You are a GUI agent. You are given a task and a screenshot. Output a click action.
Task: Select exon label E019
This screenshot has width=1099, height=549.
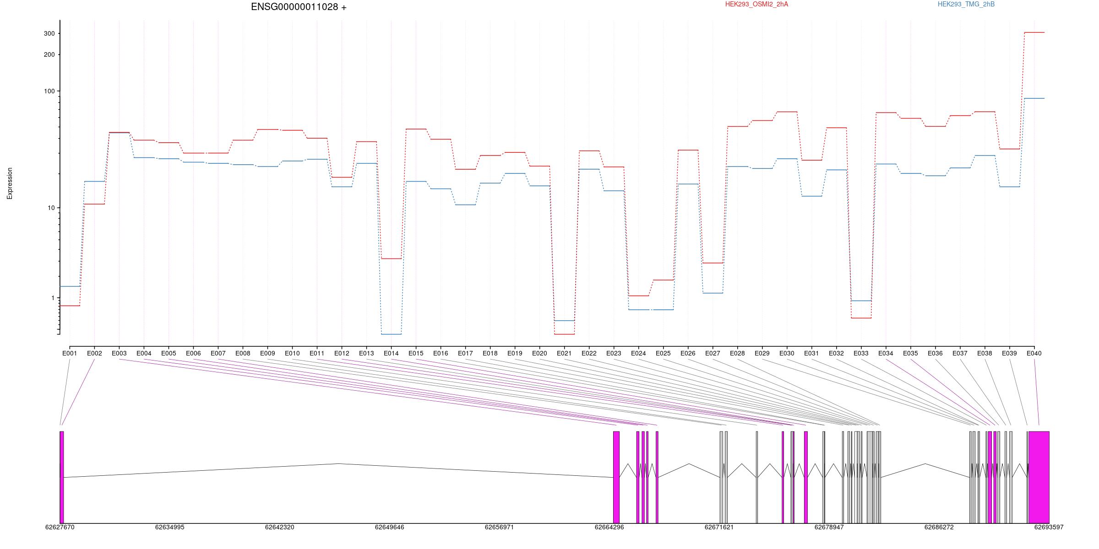pos(515,353)
